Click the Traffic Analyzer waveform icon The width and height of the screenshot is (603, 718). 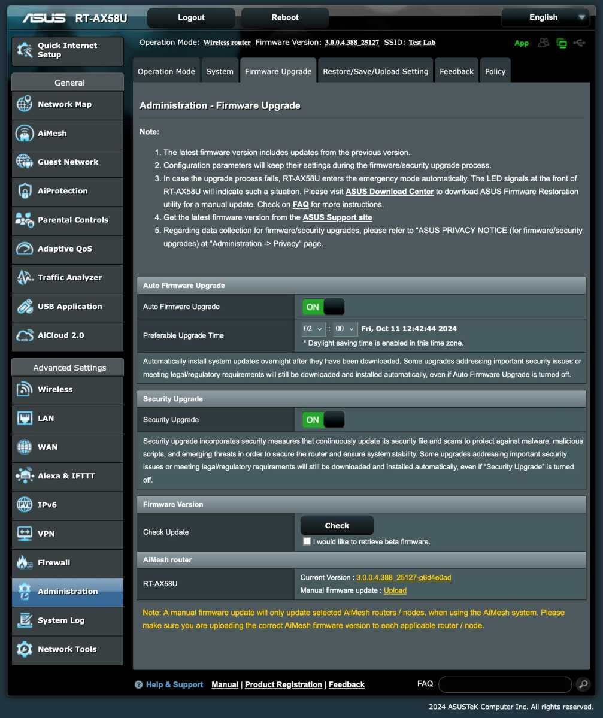(x=25, y=277)
